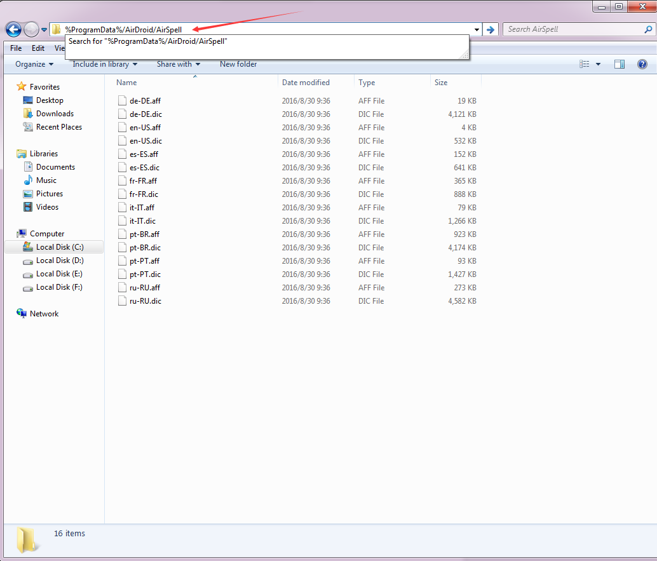
Task: Click the search magnifier icon
Action: tap(648, 29)
